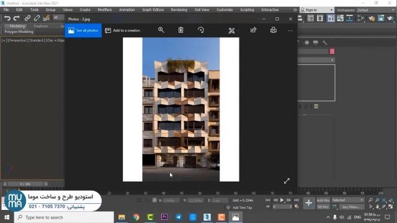
Task: Click Add Time Tag
Action: point(243,208)
